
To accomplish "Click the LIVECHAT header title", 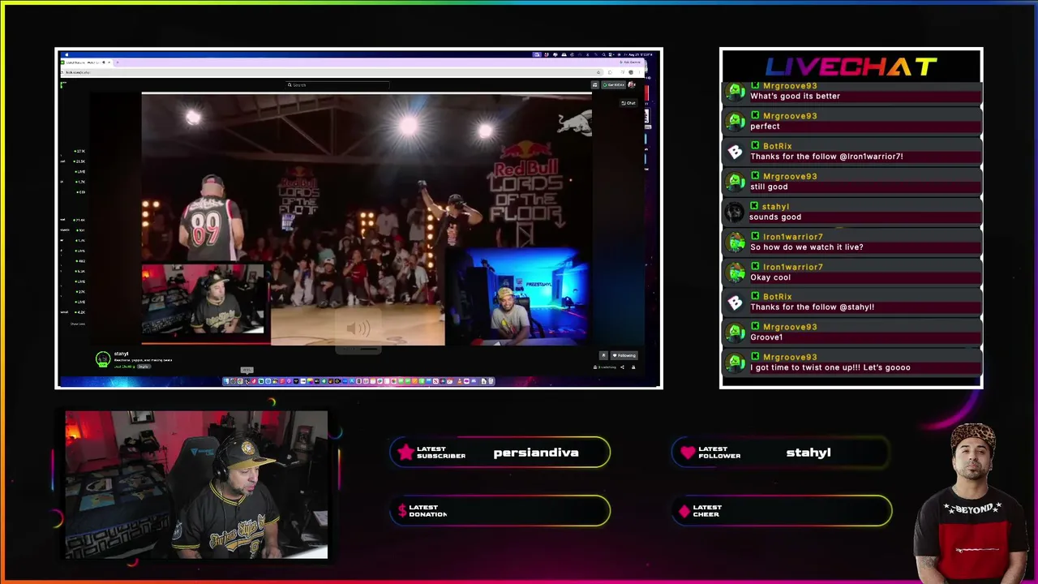I will click(x=851, y=67).
